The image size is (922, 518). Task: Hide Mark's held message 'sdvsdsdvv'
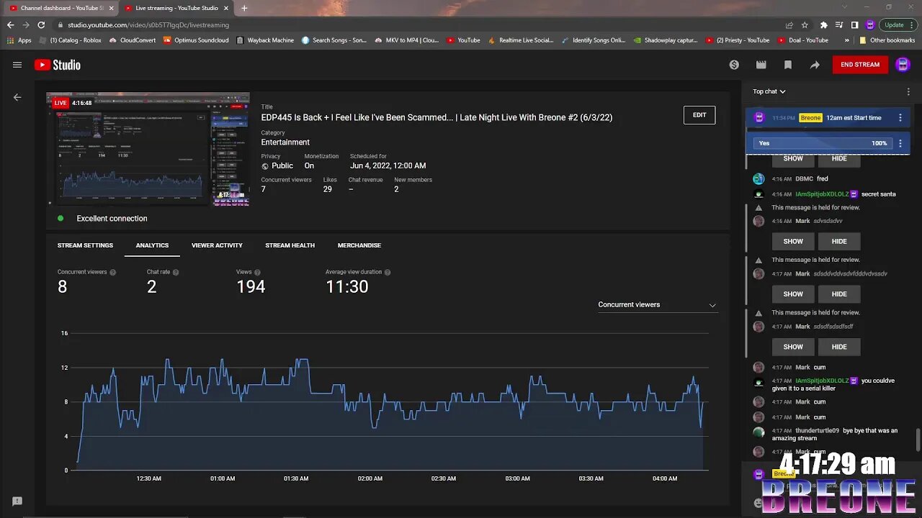tap(839, 242)
